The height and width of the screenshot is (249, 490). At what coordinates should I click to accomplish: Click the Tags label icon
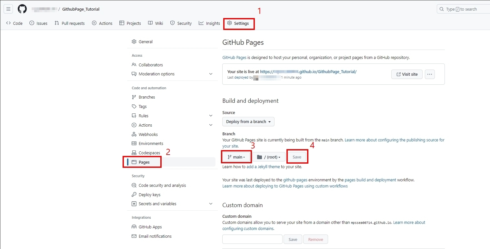tap(134, 106)
